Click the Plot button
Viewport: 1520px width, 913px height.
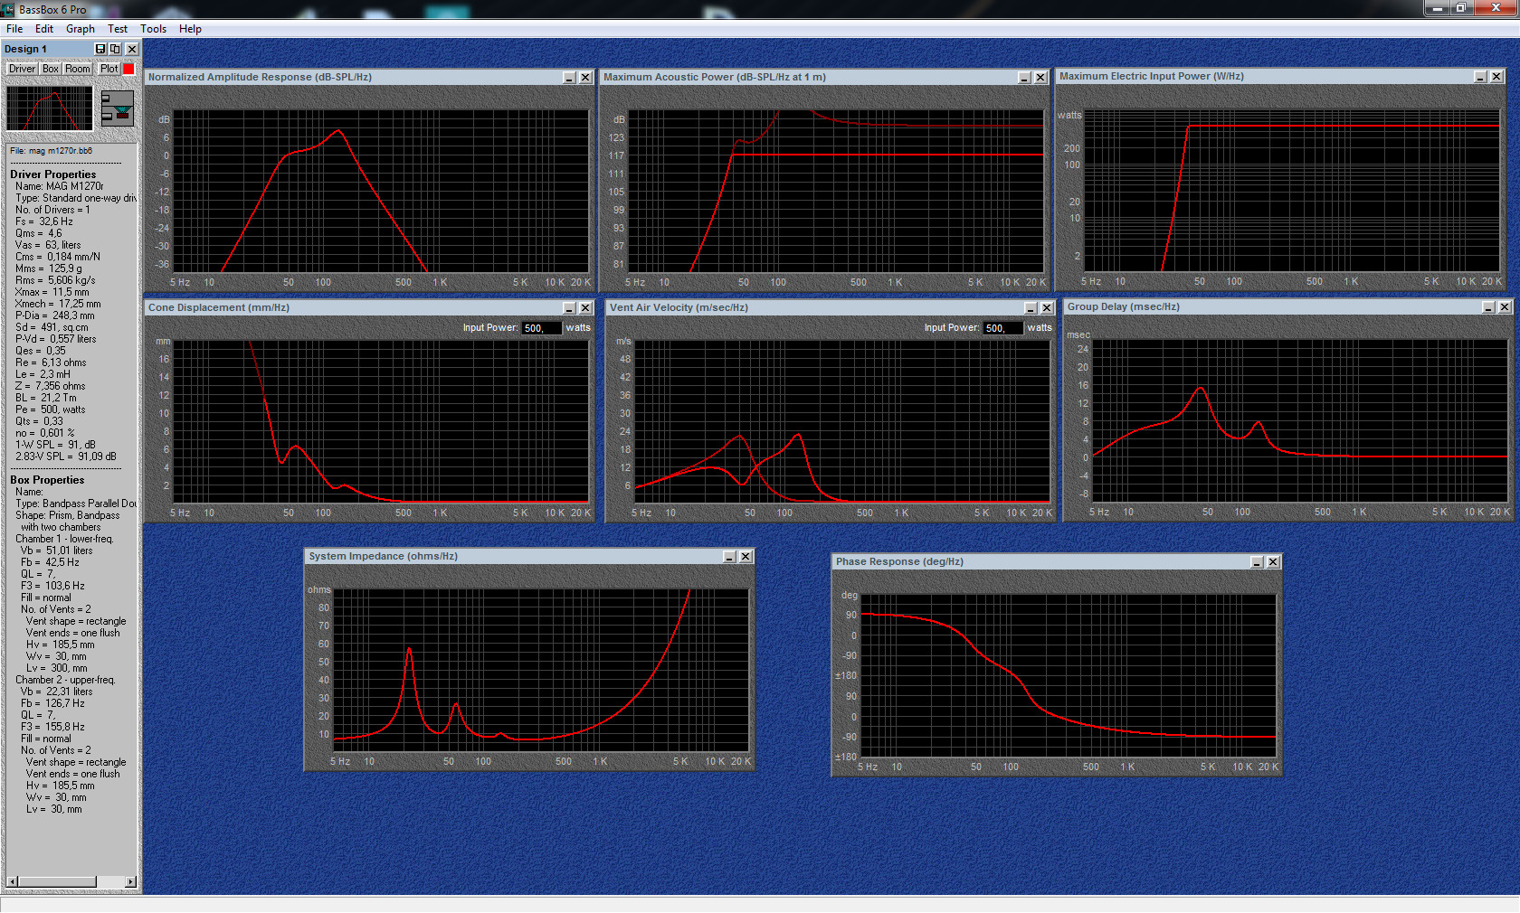click(109, 69)
